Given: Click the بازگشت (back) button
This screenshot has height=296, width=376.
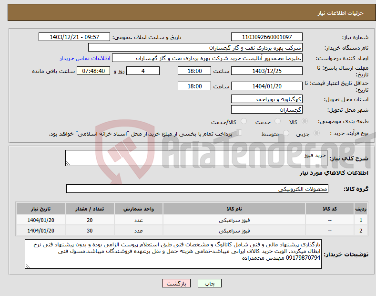Looking at the screenshot, I should pyautogui.click(x=176, y=284).
